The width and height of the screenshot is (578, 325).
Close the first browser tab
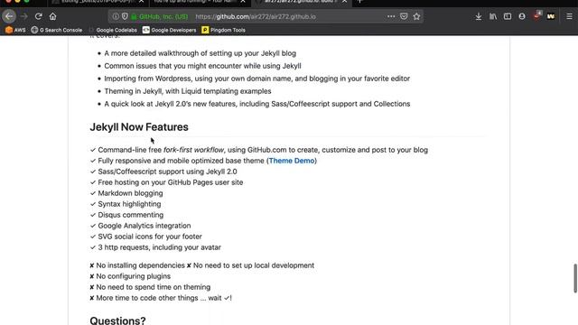tap(141, 2)
